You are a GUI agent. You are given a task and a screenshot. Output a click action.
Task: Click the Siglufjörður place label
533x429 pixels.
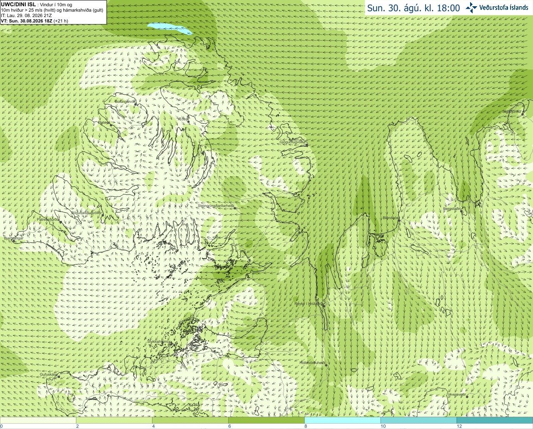(x=512, y=112)
